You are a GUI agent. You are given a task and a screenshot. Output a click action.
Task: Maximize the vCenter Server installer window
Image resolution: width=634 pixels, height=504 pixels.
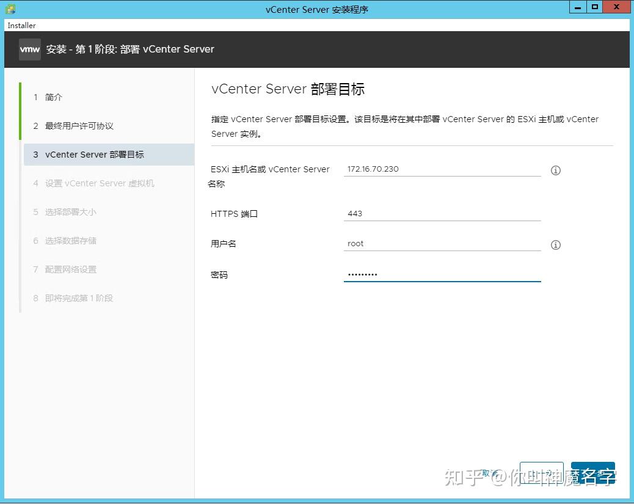(594, 7)
